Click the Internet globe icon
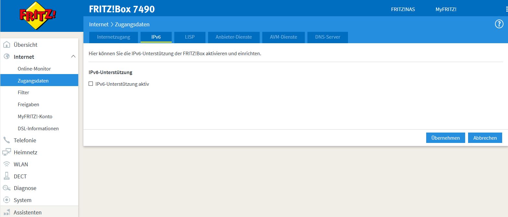The width and height of the screenshot is (508, 217). (6, 57)
